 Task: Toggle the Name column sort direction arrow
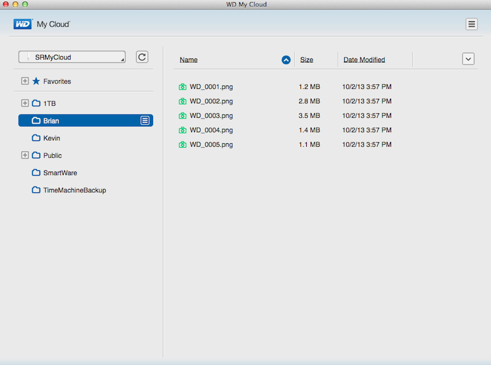(x=286, y=60)
